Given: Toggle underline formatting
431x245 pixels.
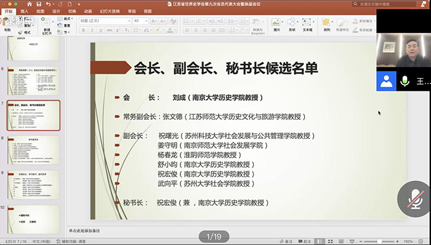Looking at the screenshot, I should [x=101, y=30].
